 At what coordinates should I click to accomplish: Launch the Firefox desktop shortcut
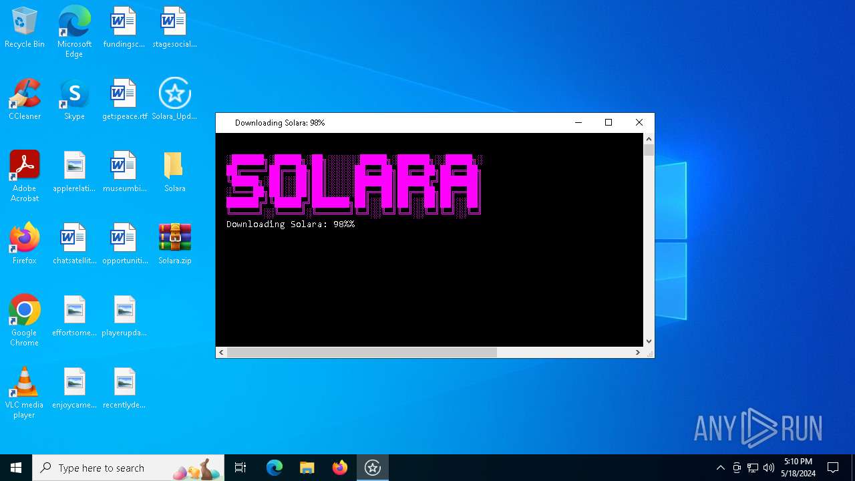(x=25, y=245)
